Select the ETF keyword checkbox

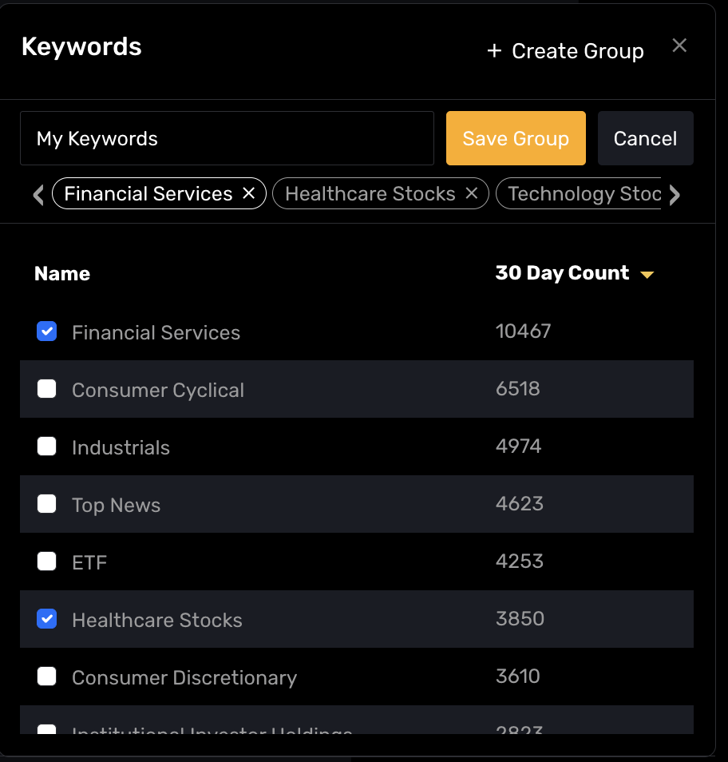(47, 562)
